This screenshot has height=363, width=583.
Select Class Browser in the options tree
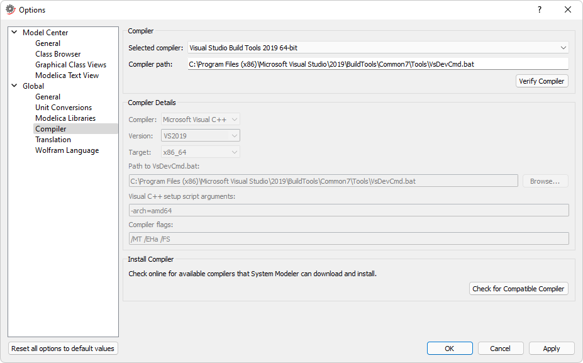point(58,54)
